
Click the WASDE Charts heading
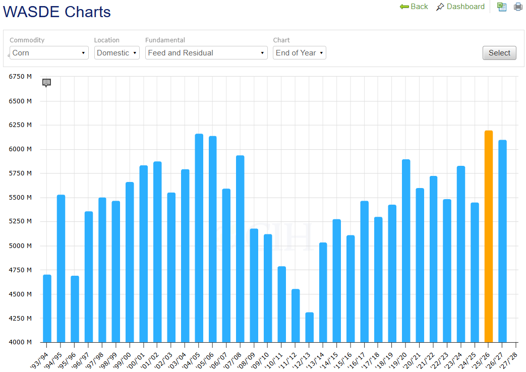[x=56, y=12]
